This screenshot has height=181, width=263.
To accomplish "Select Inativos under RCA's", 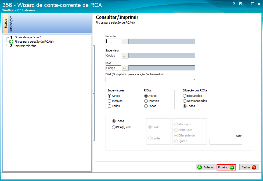I will coord(152,101).
